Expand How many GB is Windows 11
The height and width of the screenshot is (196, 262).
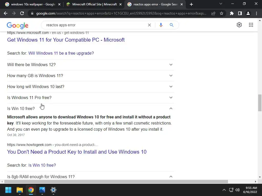point(90,76)
